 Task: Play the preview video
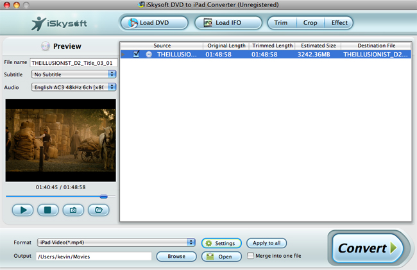[x=23, y=210]
